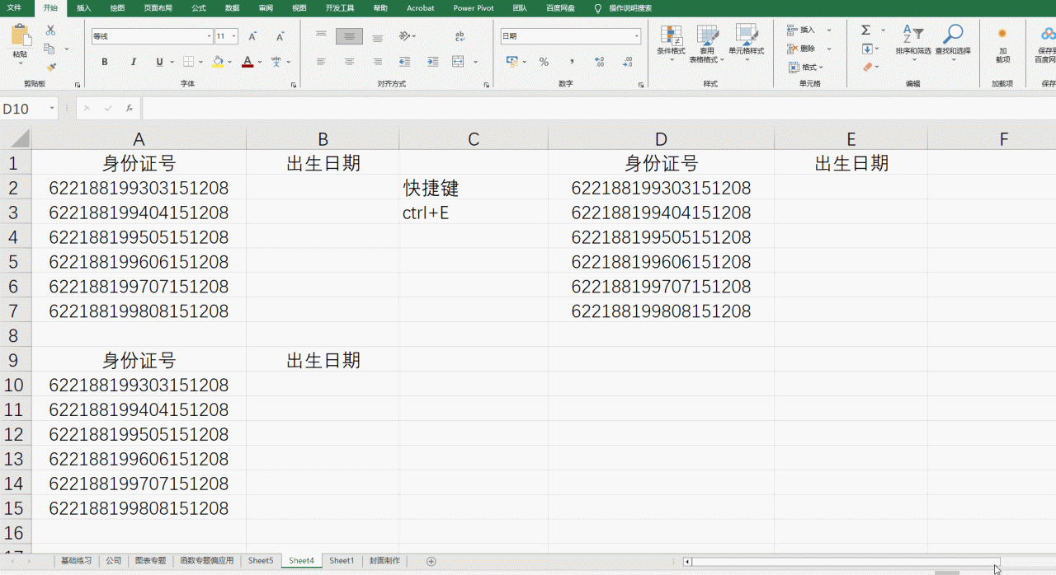Click the Fill down arrow icon
Screen dimensions: 1056x575
(866, 49)
